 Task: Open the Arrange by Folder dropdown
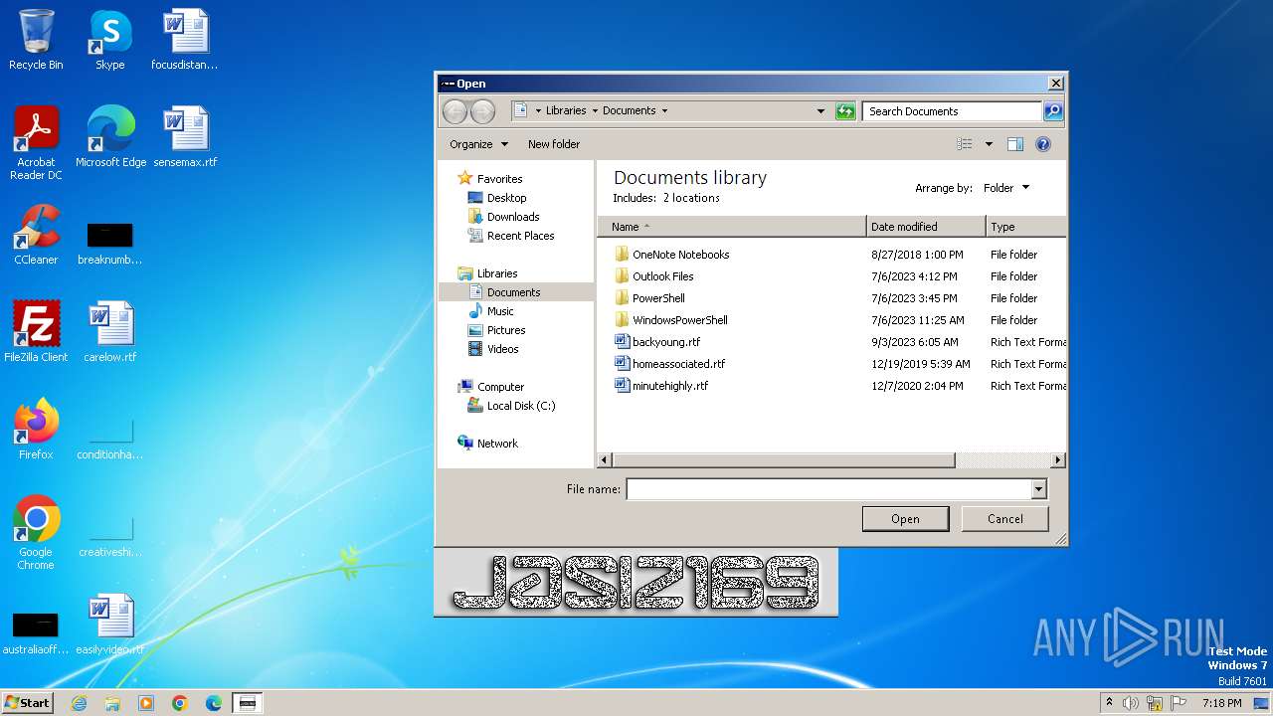[1006, 188]
